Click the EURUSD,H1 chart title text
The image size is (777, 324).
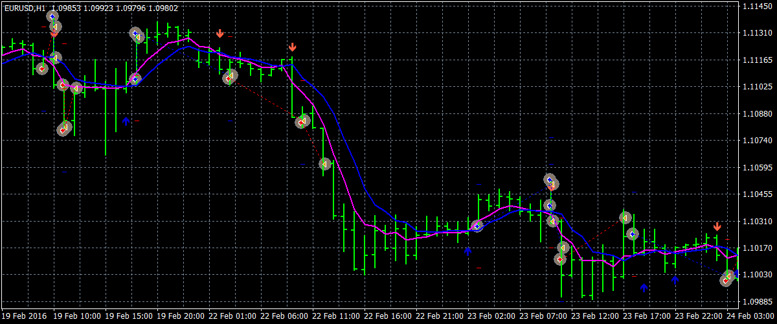point(25,8)
